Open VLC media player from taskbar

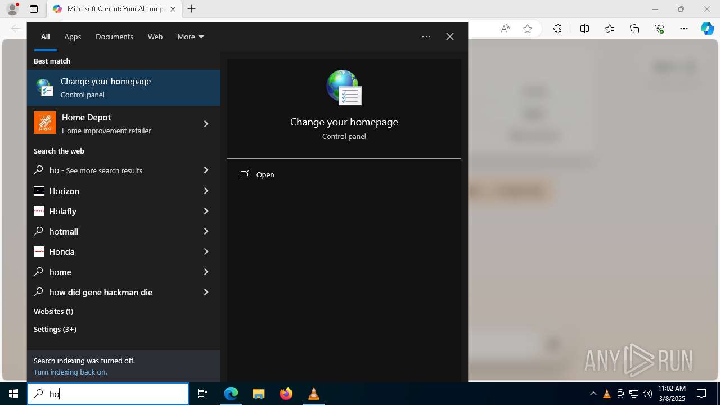[x=314, y=394]
